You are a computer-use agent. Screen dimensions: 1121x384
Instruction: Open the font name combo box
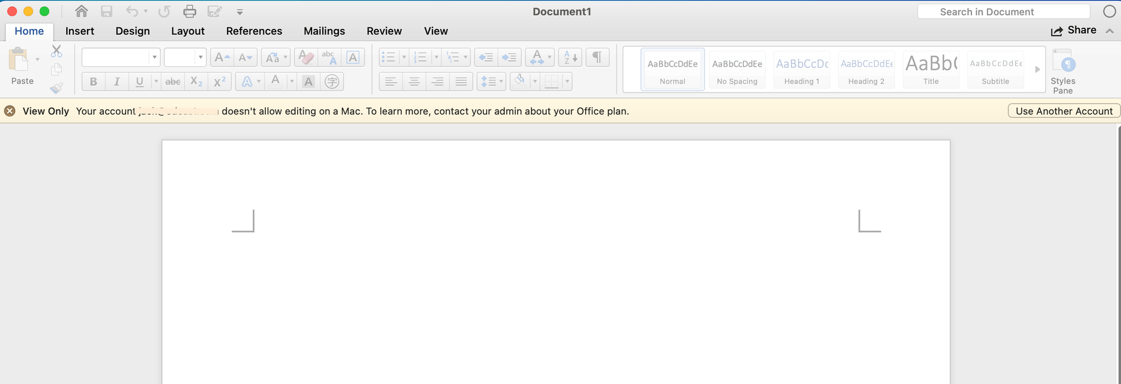121,57
